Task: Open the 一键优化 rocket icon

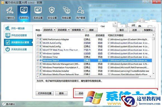Action: [10, 10]
